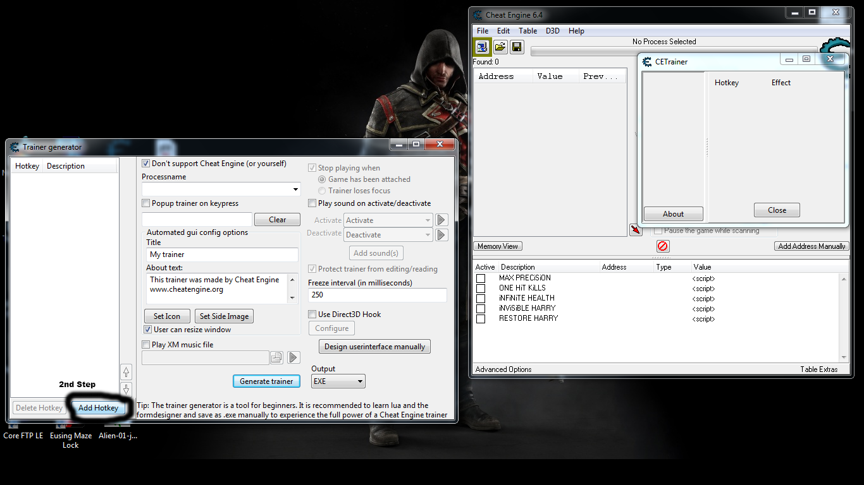The image size is (864, 485).
Task: Click the play icon beside the XM file field
Action: [293, 357]
